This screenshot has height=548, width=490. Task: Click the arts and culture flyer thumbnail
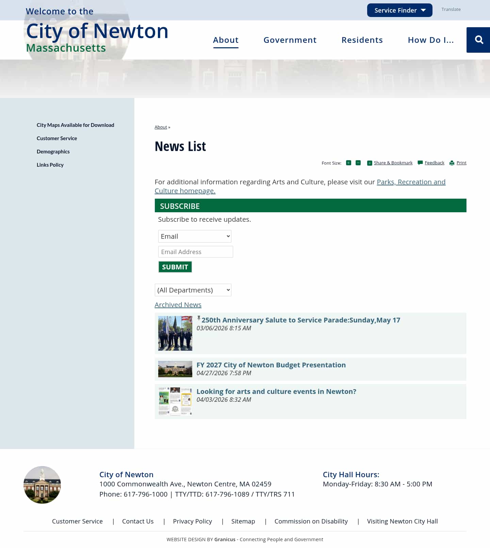(x=175, y=401)
